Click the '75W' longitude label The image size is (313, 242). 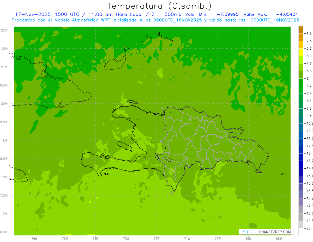65,239
